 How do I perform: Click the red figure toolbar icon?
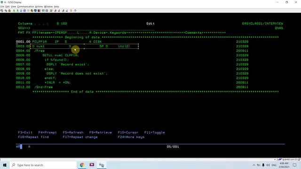55,10
